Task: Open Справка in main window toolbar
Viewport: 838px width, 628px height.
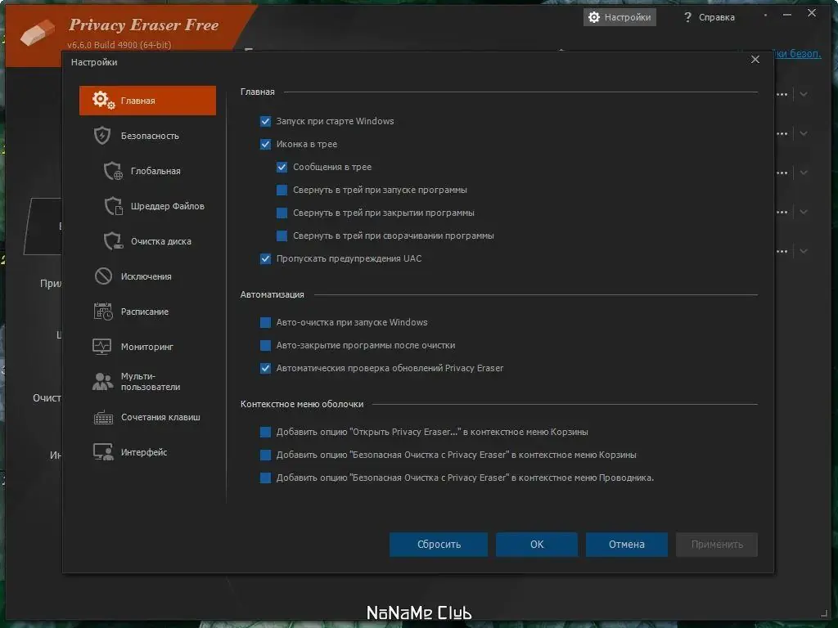Action: click(710, 17)
